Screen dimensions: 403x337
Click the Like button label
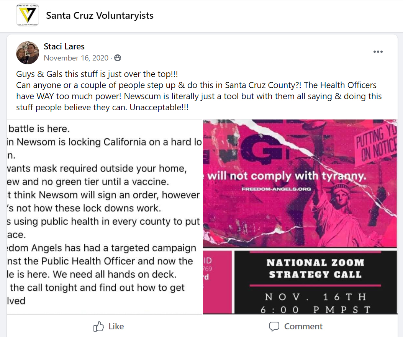coord(116,326)
